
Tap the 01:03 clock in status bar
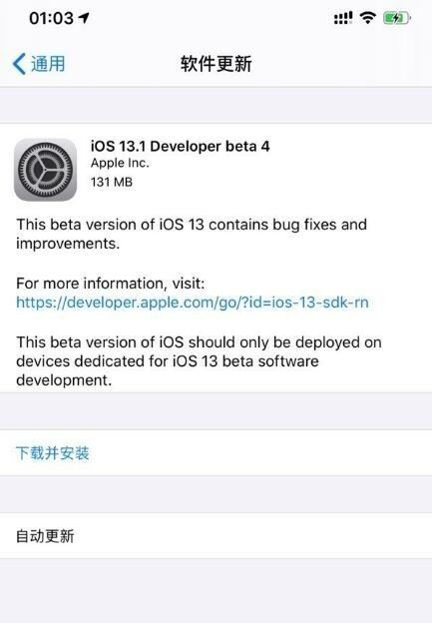pyautogui.click(x=51, y=18)
